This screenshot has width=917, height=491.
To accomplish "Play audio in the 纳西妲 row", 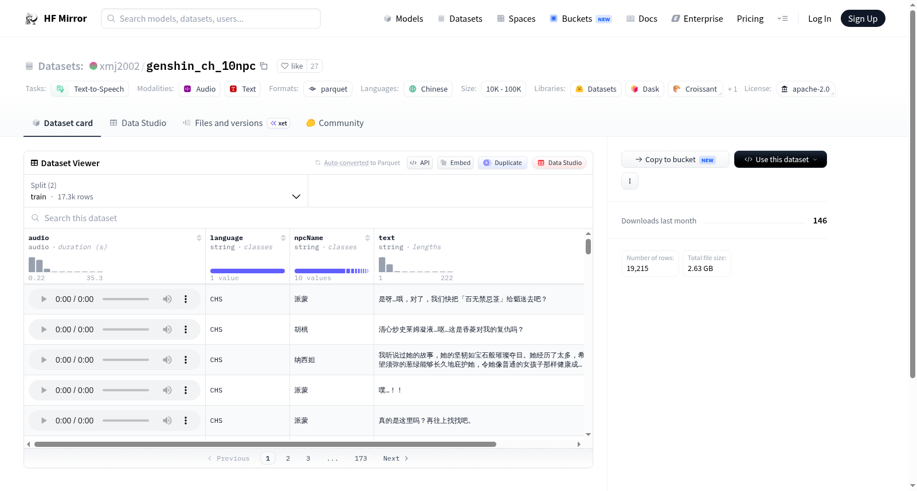I will coord(44,360).
